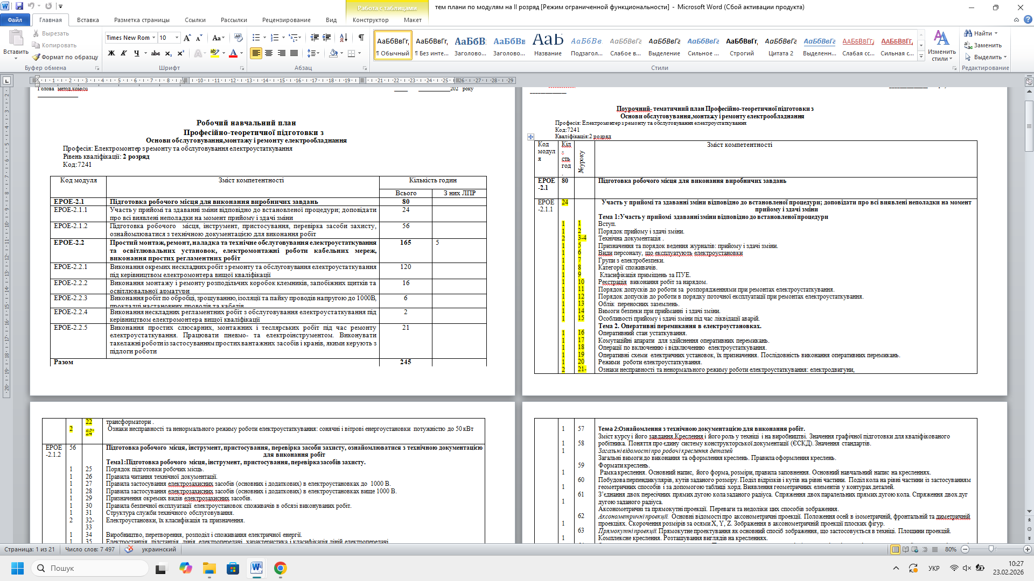Click the Change Styles icon
Screen dimensions: 1034x581
(941, 38)
